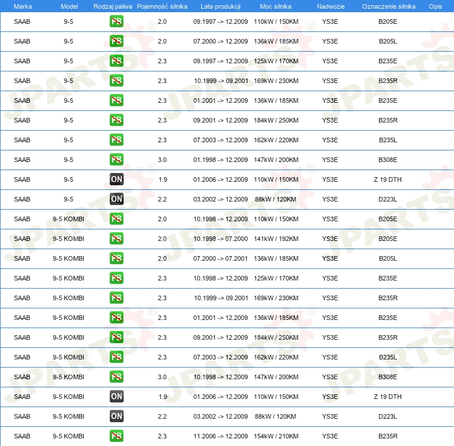Click petrol icon in 9-5 B308E row

click(x=116, y=160)
